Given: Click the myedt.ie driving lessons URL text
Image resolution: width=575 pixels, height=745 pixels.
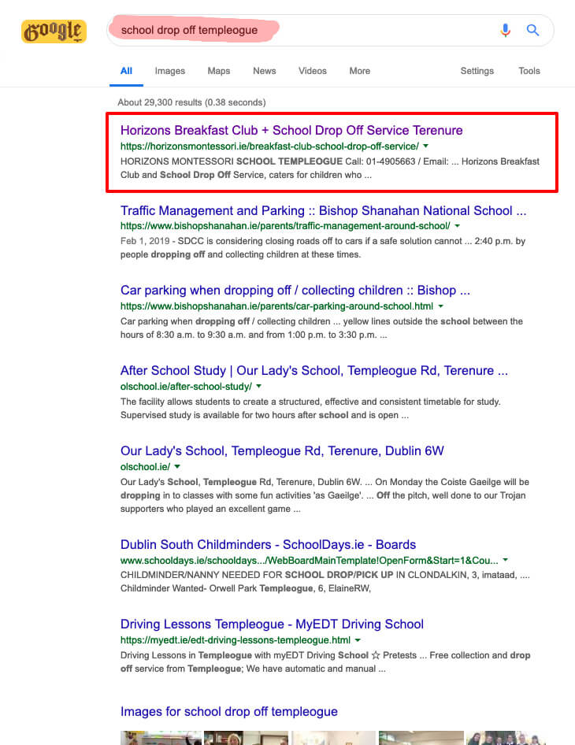Looking at the screenshot, I should 236,640.
